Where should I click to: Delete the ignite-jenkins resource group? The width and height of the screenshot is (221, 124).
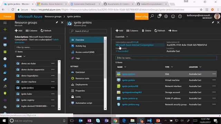[146, 31]
